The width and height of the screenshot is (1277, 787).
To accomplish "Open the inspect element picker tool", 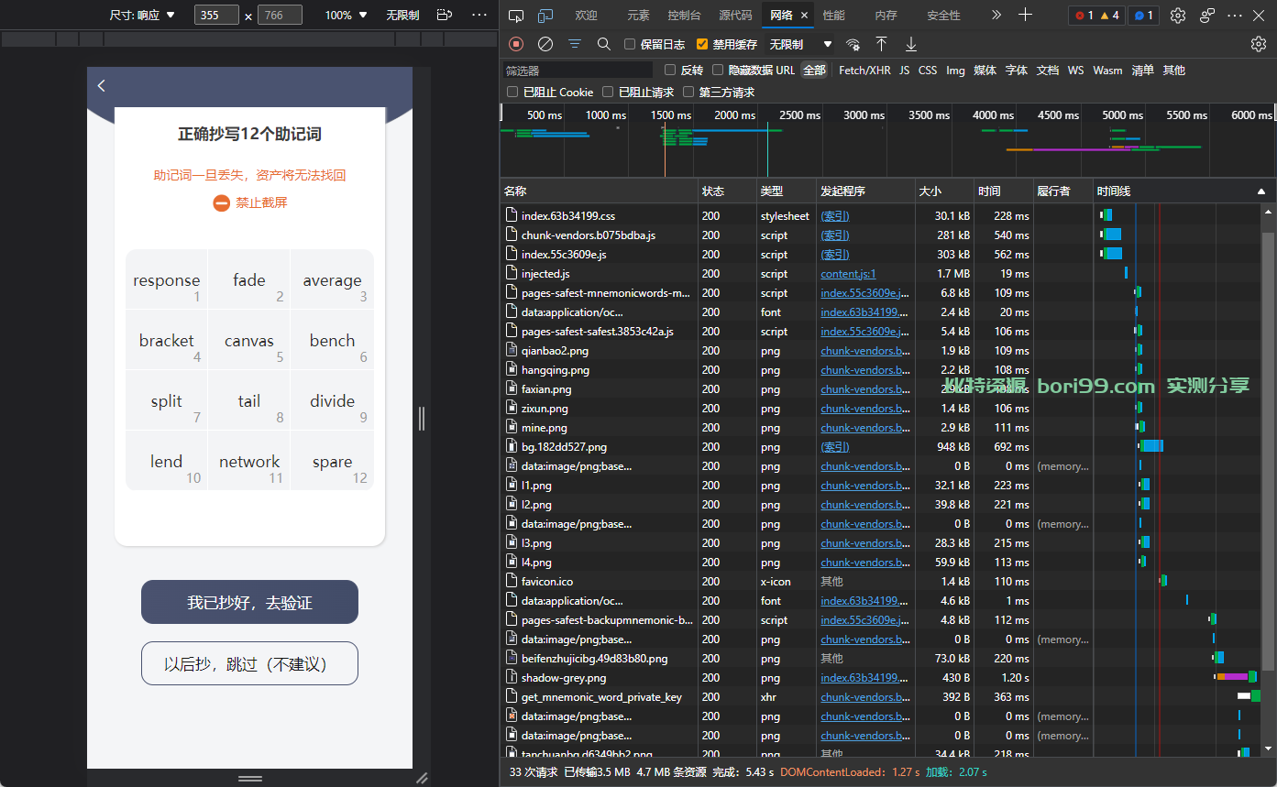I will (516, 15).
